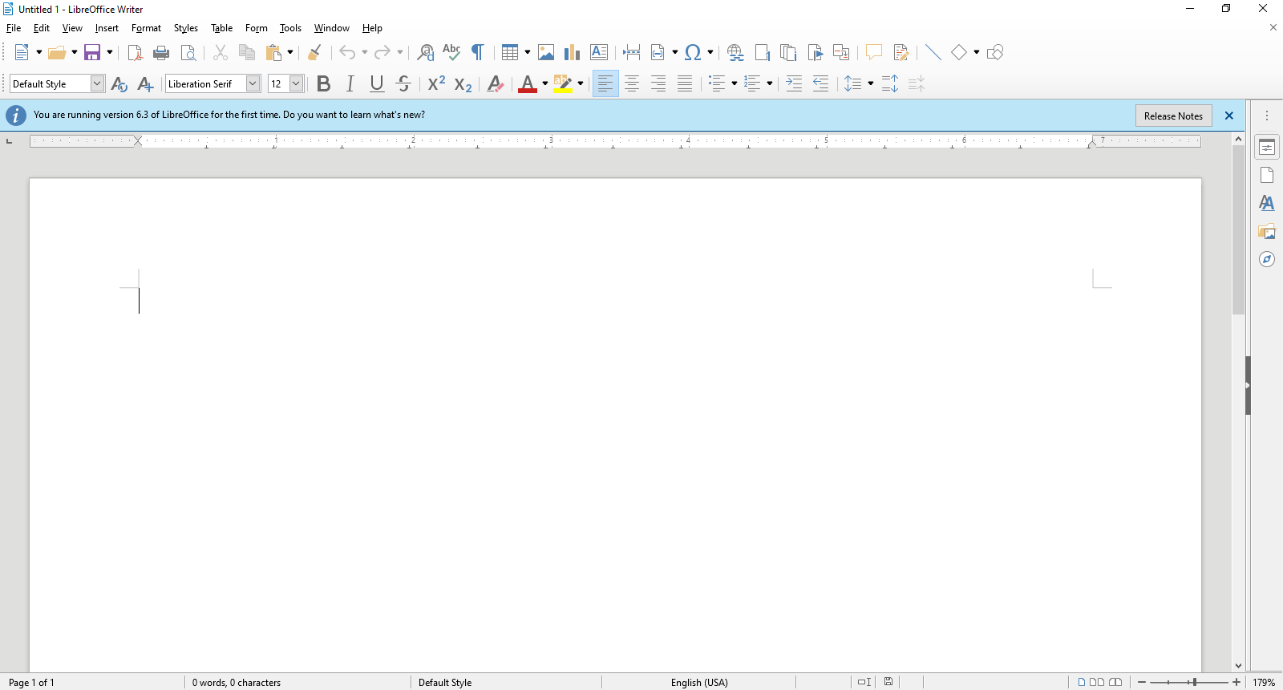
Task: Click the zoom slider handle in status bar
Action: (1195, 682)
